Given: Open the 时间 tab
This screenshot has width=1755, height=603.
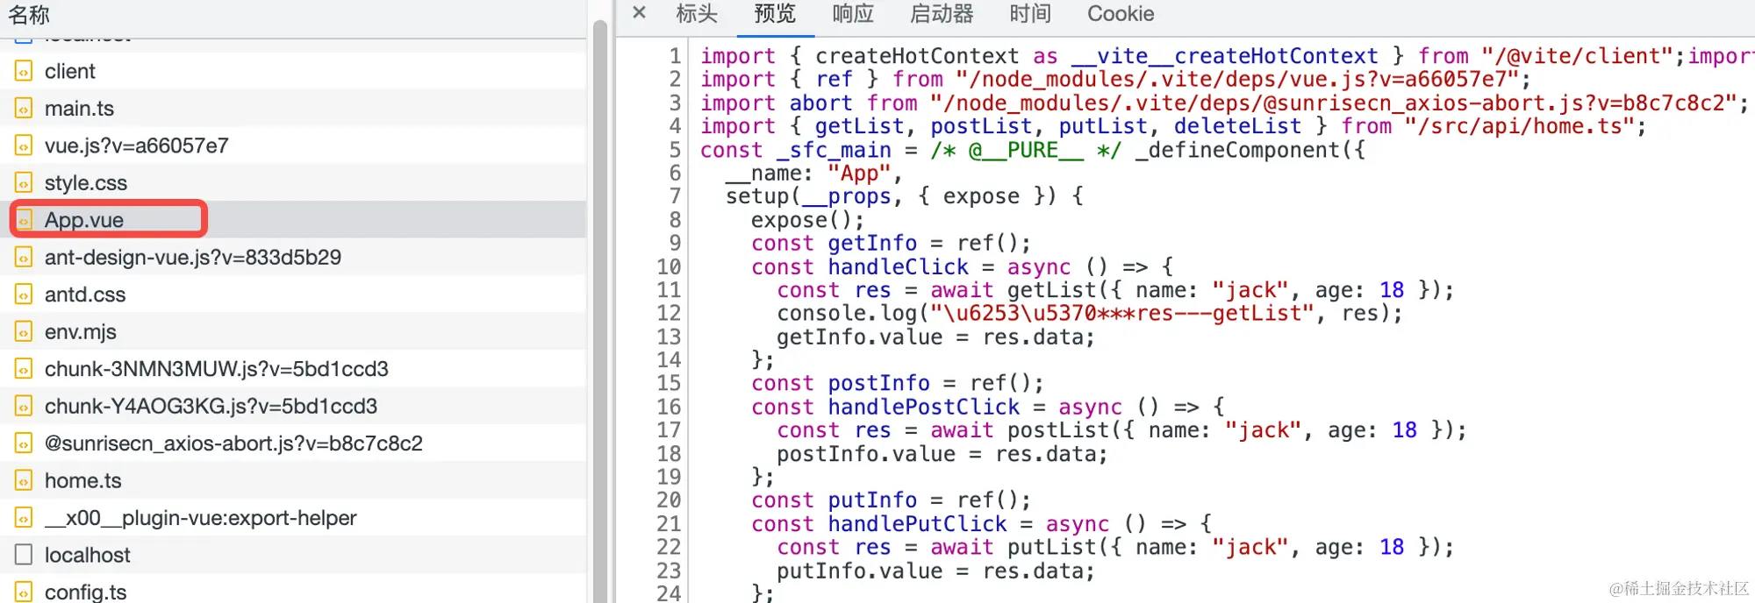Looking at the screenshot, I should pos(1030,14).
